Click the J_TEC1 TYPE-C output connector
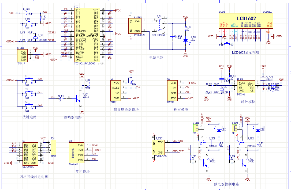 [x=158, y=147]
